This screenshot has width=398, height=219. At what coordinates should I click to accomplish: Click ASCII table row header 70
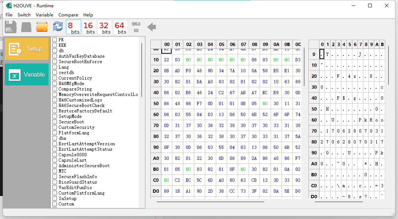[x=314, y=131]
